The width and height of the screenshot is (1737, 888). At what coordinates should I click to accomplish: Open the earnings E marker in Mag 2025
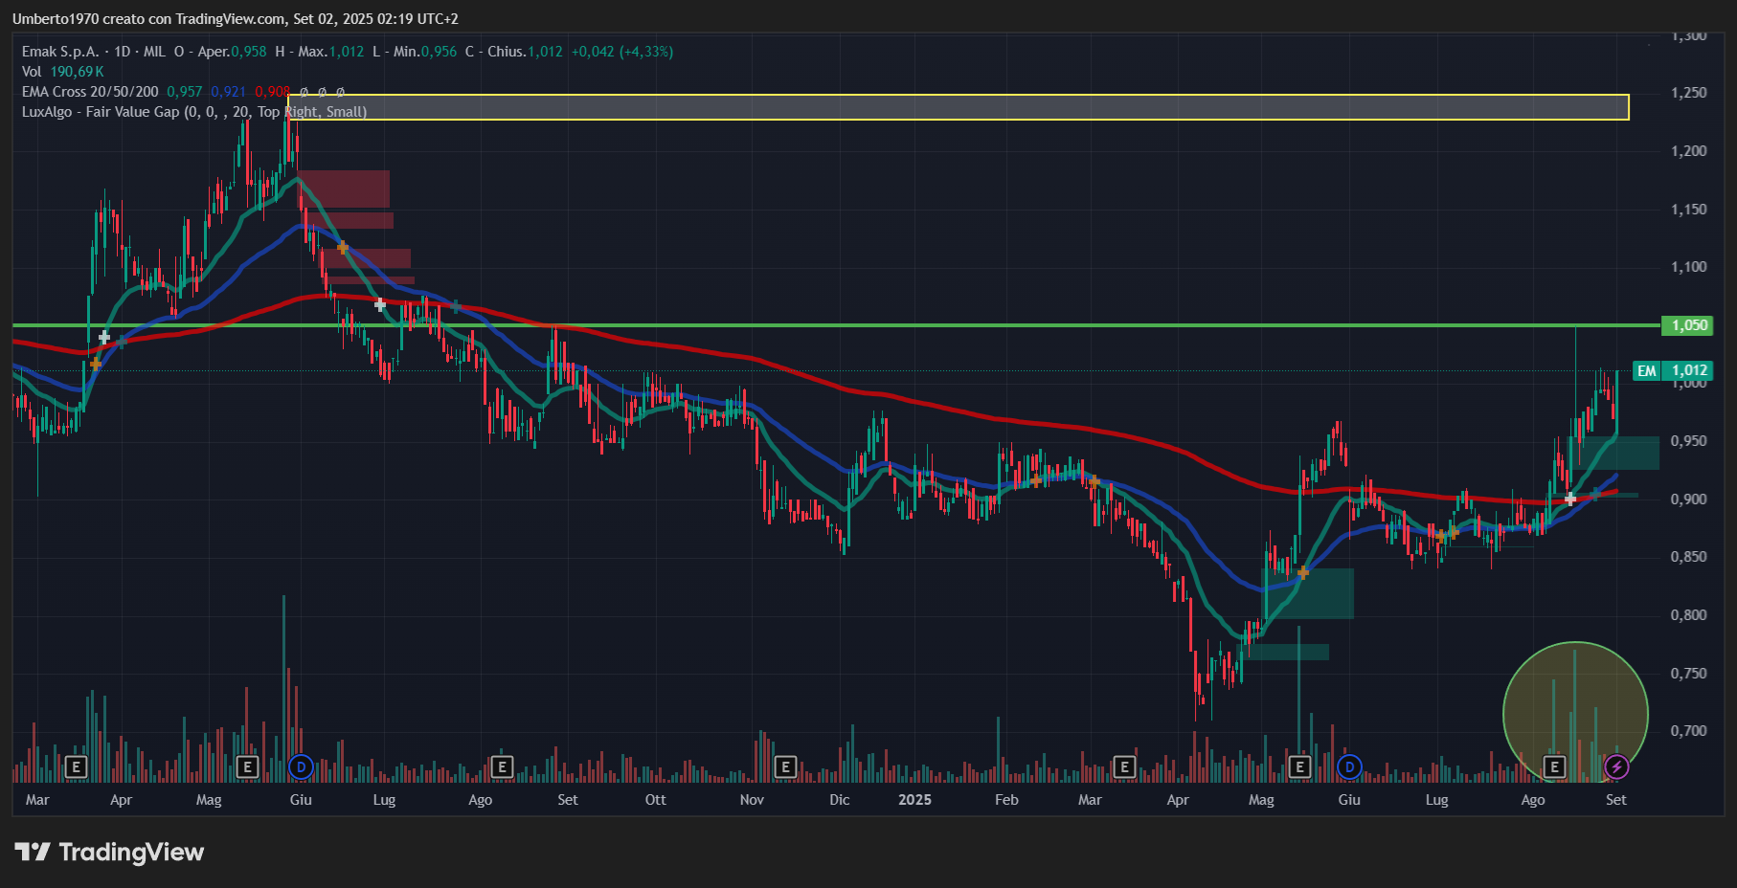click(1299, 766)
